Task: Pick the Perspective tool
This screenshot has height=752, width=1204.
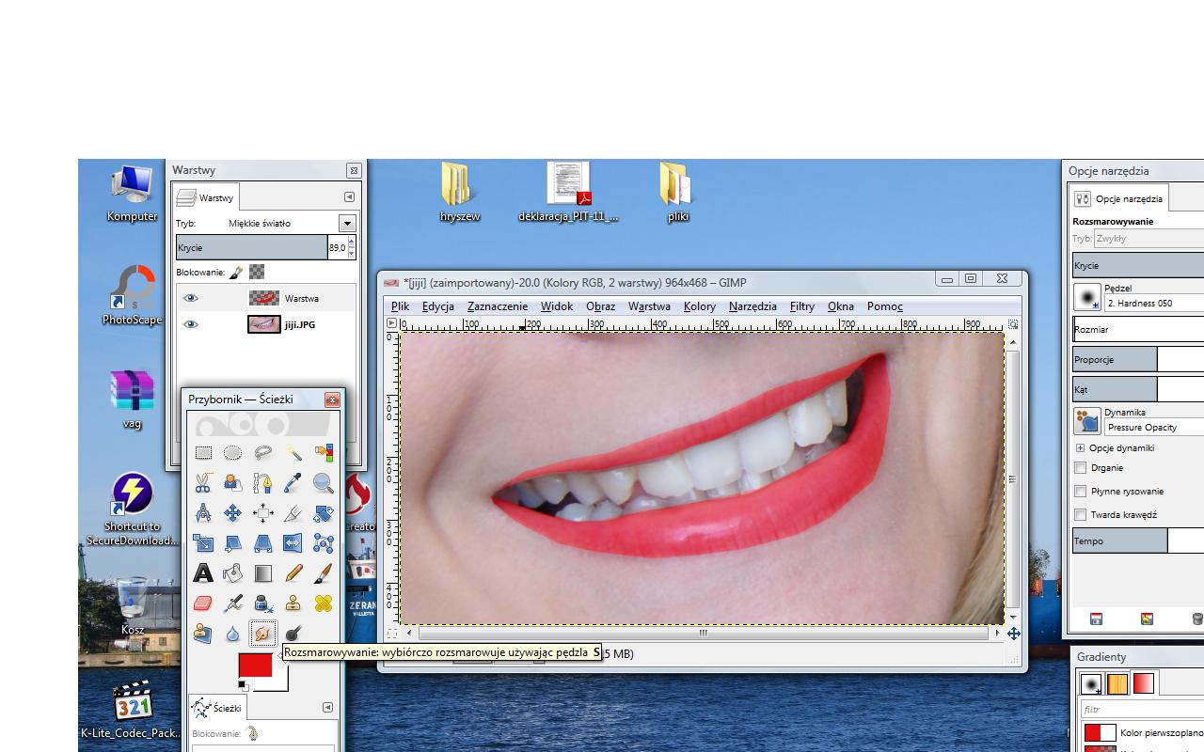Action: [263, 543]
